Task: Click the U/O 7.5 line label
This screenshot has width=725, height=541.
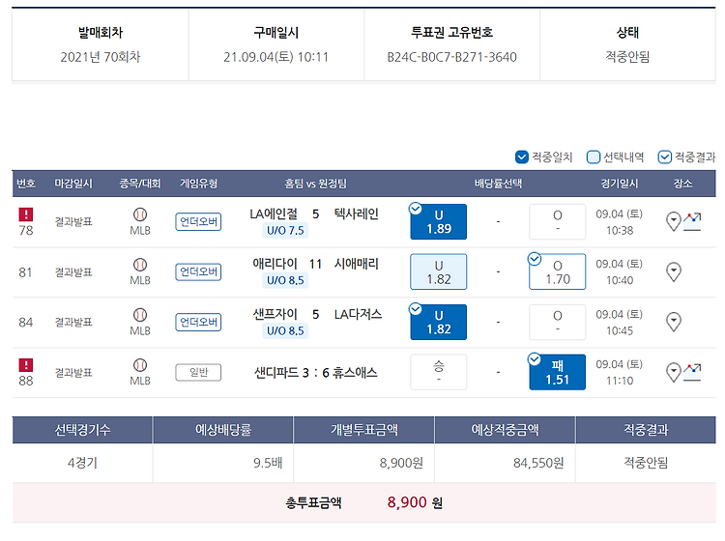Action: pos(285,230)
